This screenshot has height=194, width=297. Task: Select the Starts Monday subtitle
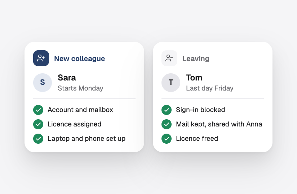(x=80, y=88)
